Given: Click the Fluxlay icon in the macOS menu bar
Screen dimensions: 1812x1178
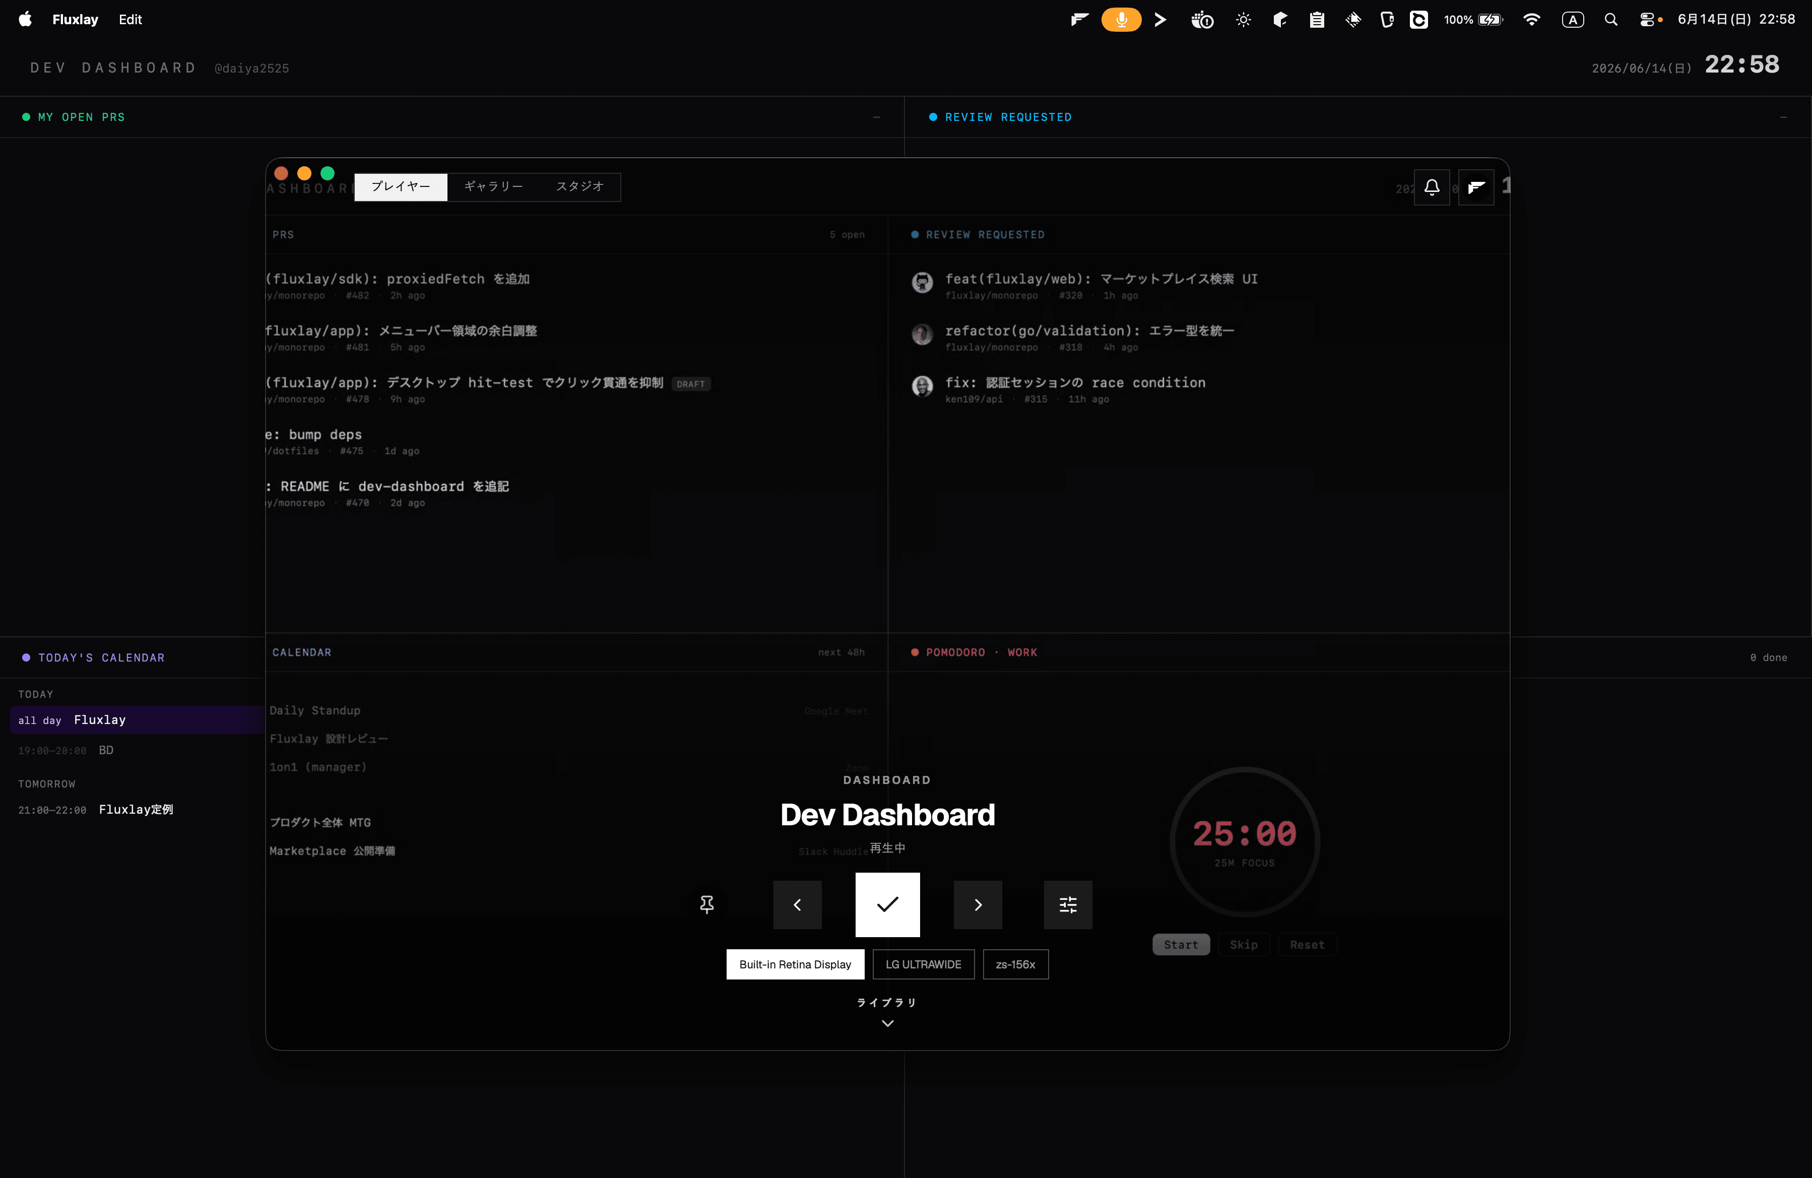Looking at the screenshot, I should [x=1079, y=20].
